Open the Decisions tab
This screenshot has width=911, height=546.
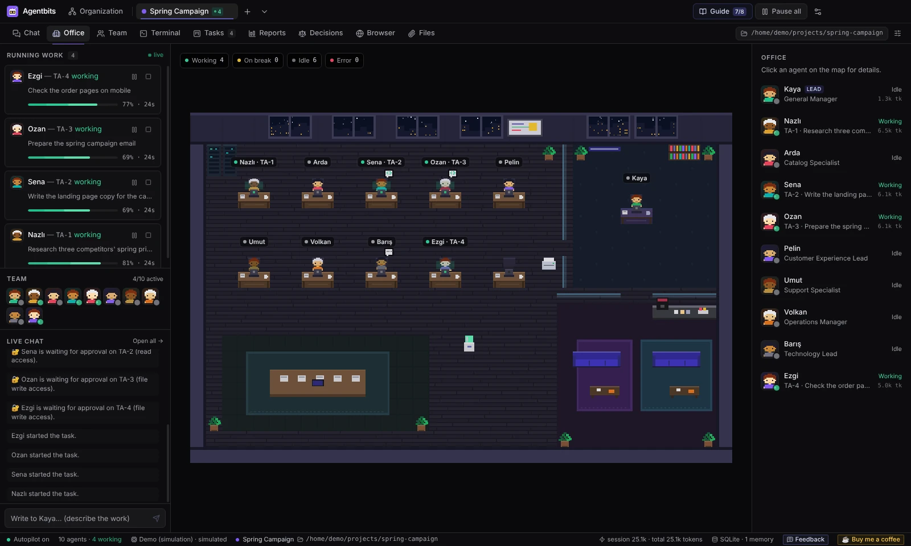click(321, 33)
